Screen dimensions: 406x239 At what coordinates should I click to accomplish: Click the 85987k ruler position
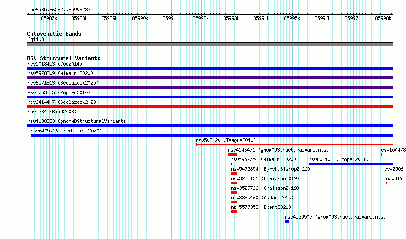click(x=49, y=18)
